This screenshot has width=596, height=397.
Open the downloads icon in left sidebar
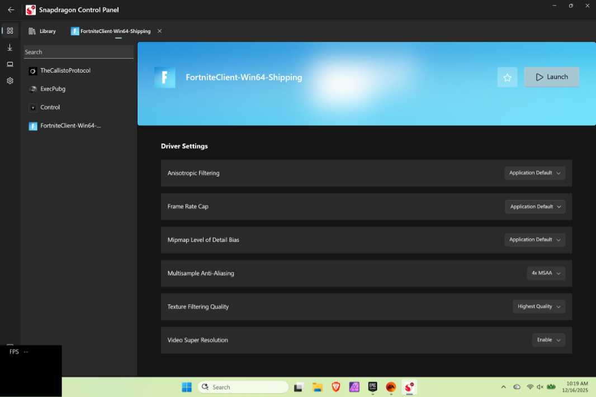pos(10,47)
